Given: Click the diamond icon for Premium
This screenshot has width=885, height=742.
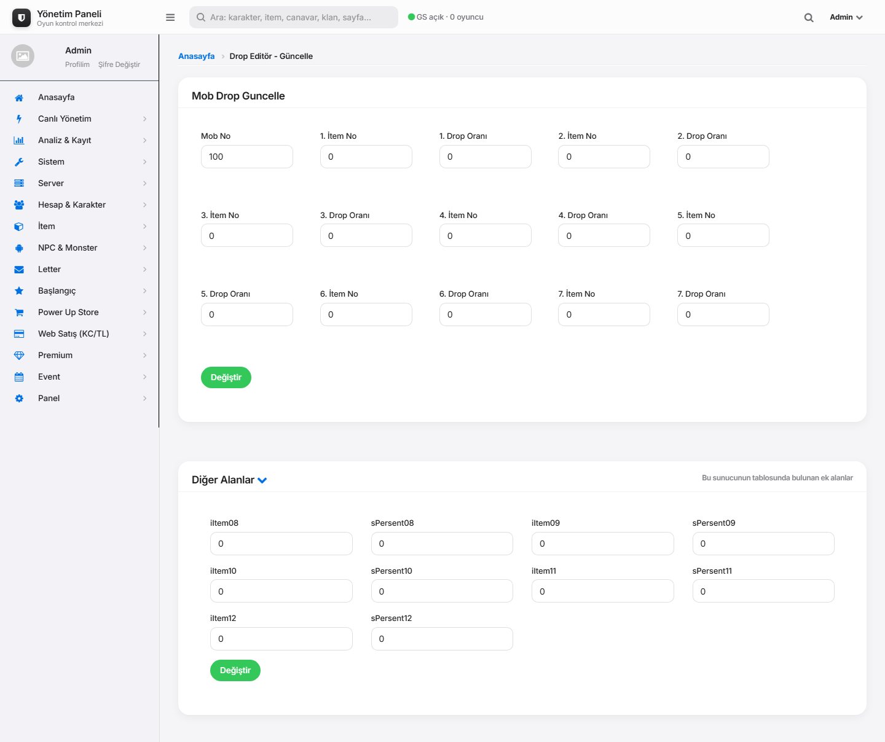Looking at the screenshot, I should [x=19, y=355].
